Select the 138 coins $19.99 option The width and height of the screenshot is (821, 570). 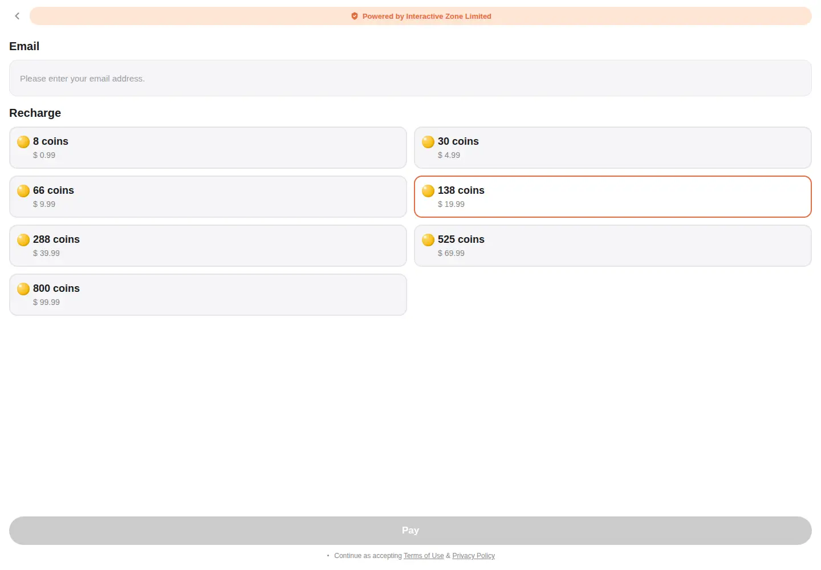pyautogui.click(x=613, y=197)
